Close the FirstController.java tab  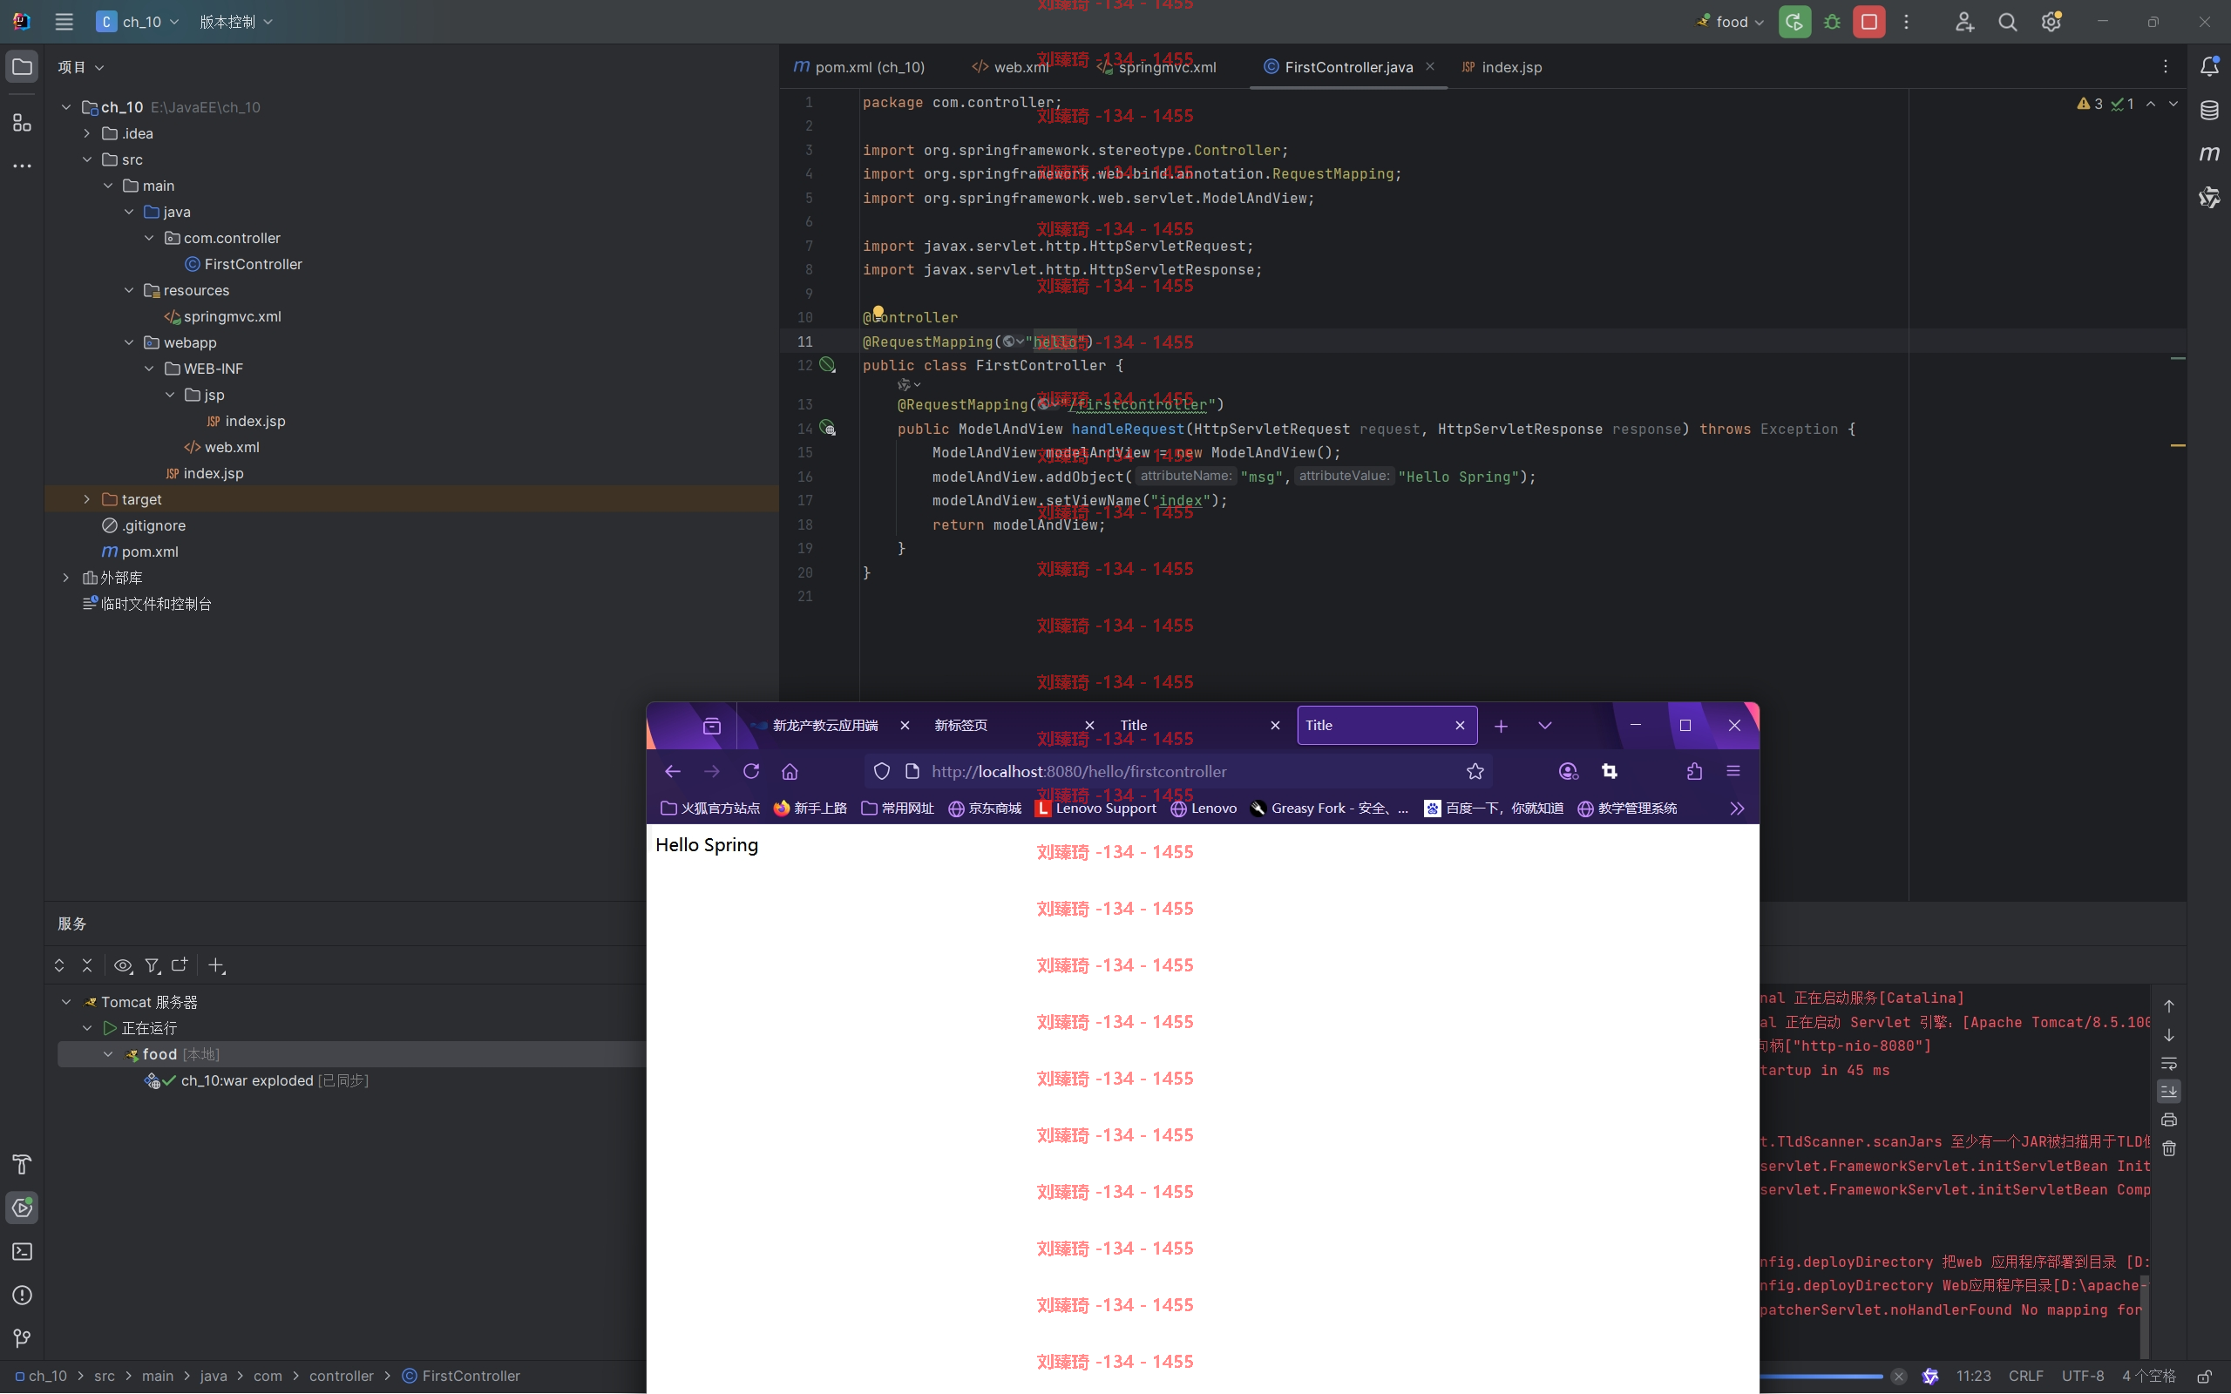[1430, 66]
